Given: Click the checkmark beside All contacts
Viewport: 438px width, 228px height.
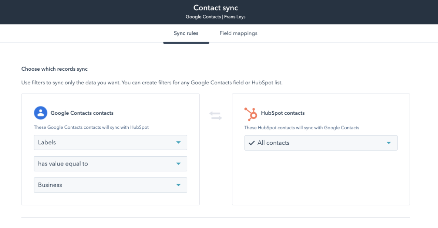Looking at the screenshot, I should (x=252, y=143).
